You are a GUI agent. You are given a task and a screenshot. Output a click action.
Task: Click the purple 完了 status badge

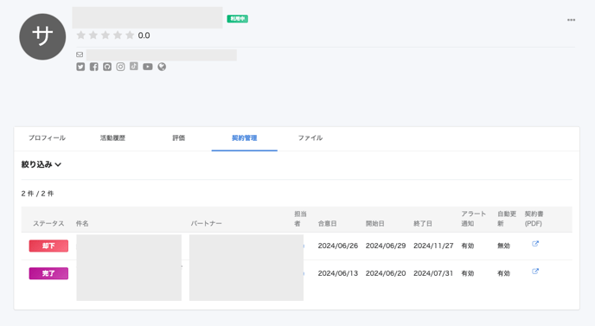48,273
